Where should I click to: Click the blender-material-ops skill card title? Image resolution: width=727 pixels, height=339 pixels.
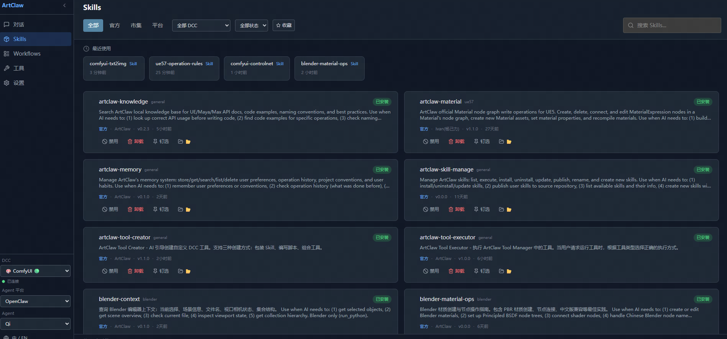[x=447, y=299]
